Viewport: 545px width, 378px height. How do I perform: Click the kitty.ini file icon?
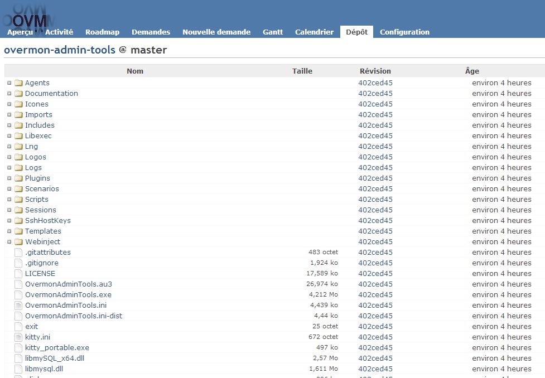(18, 337)
